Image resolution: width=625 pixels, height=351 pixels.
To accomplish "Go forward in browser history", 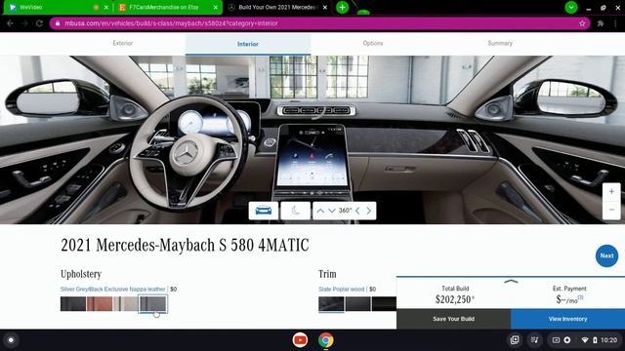I will pos(24,23).
